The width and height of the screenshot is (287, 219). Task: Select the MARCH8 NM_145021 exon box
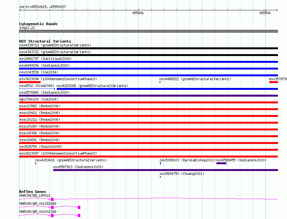click(52, 199)
